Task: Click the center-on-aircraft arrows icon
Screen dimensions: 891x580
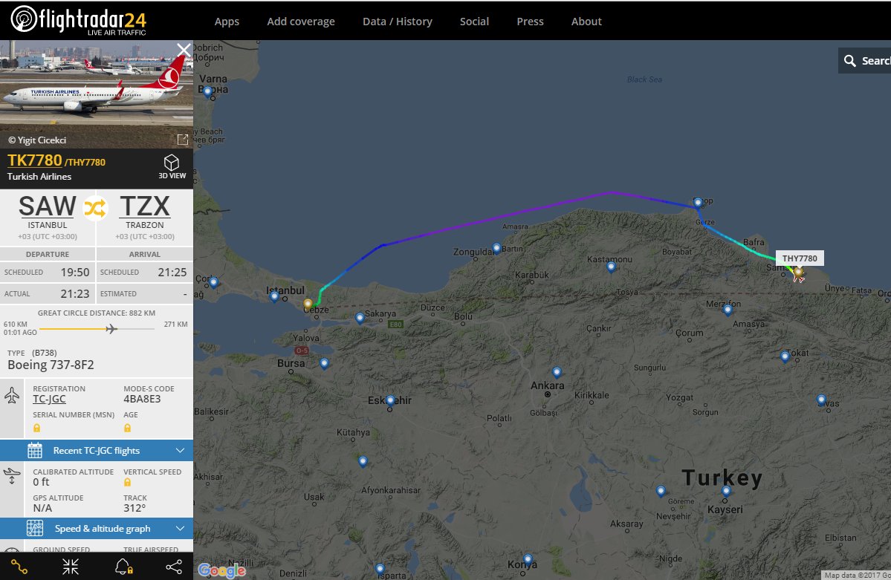Action: point(71,567)
